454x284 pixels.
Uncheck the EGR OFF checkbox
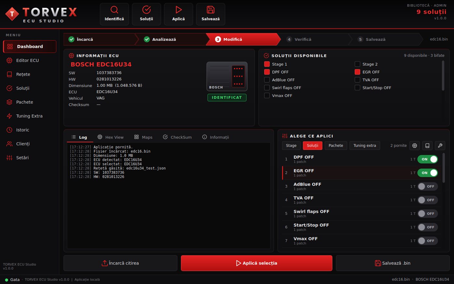(x=357, y=72)
